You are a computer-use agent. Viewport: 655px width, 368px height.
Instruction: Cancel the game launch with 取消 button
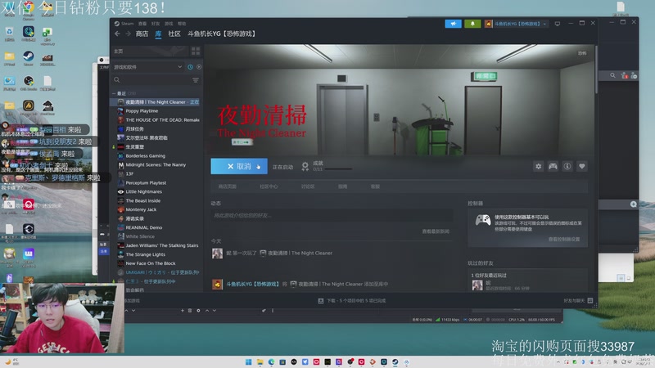click(x=239, y=166)
